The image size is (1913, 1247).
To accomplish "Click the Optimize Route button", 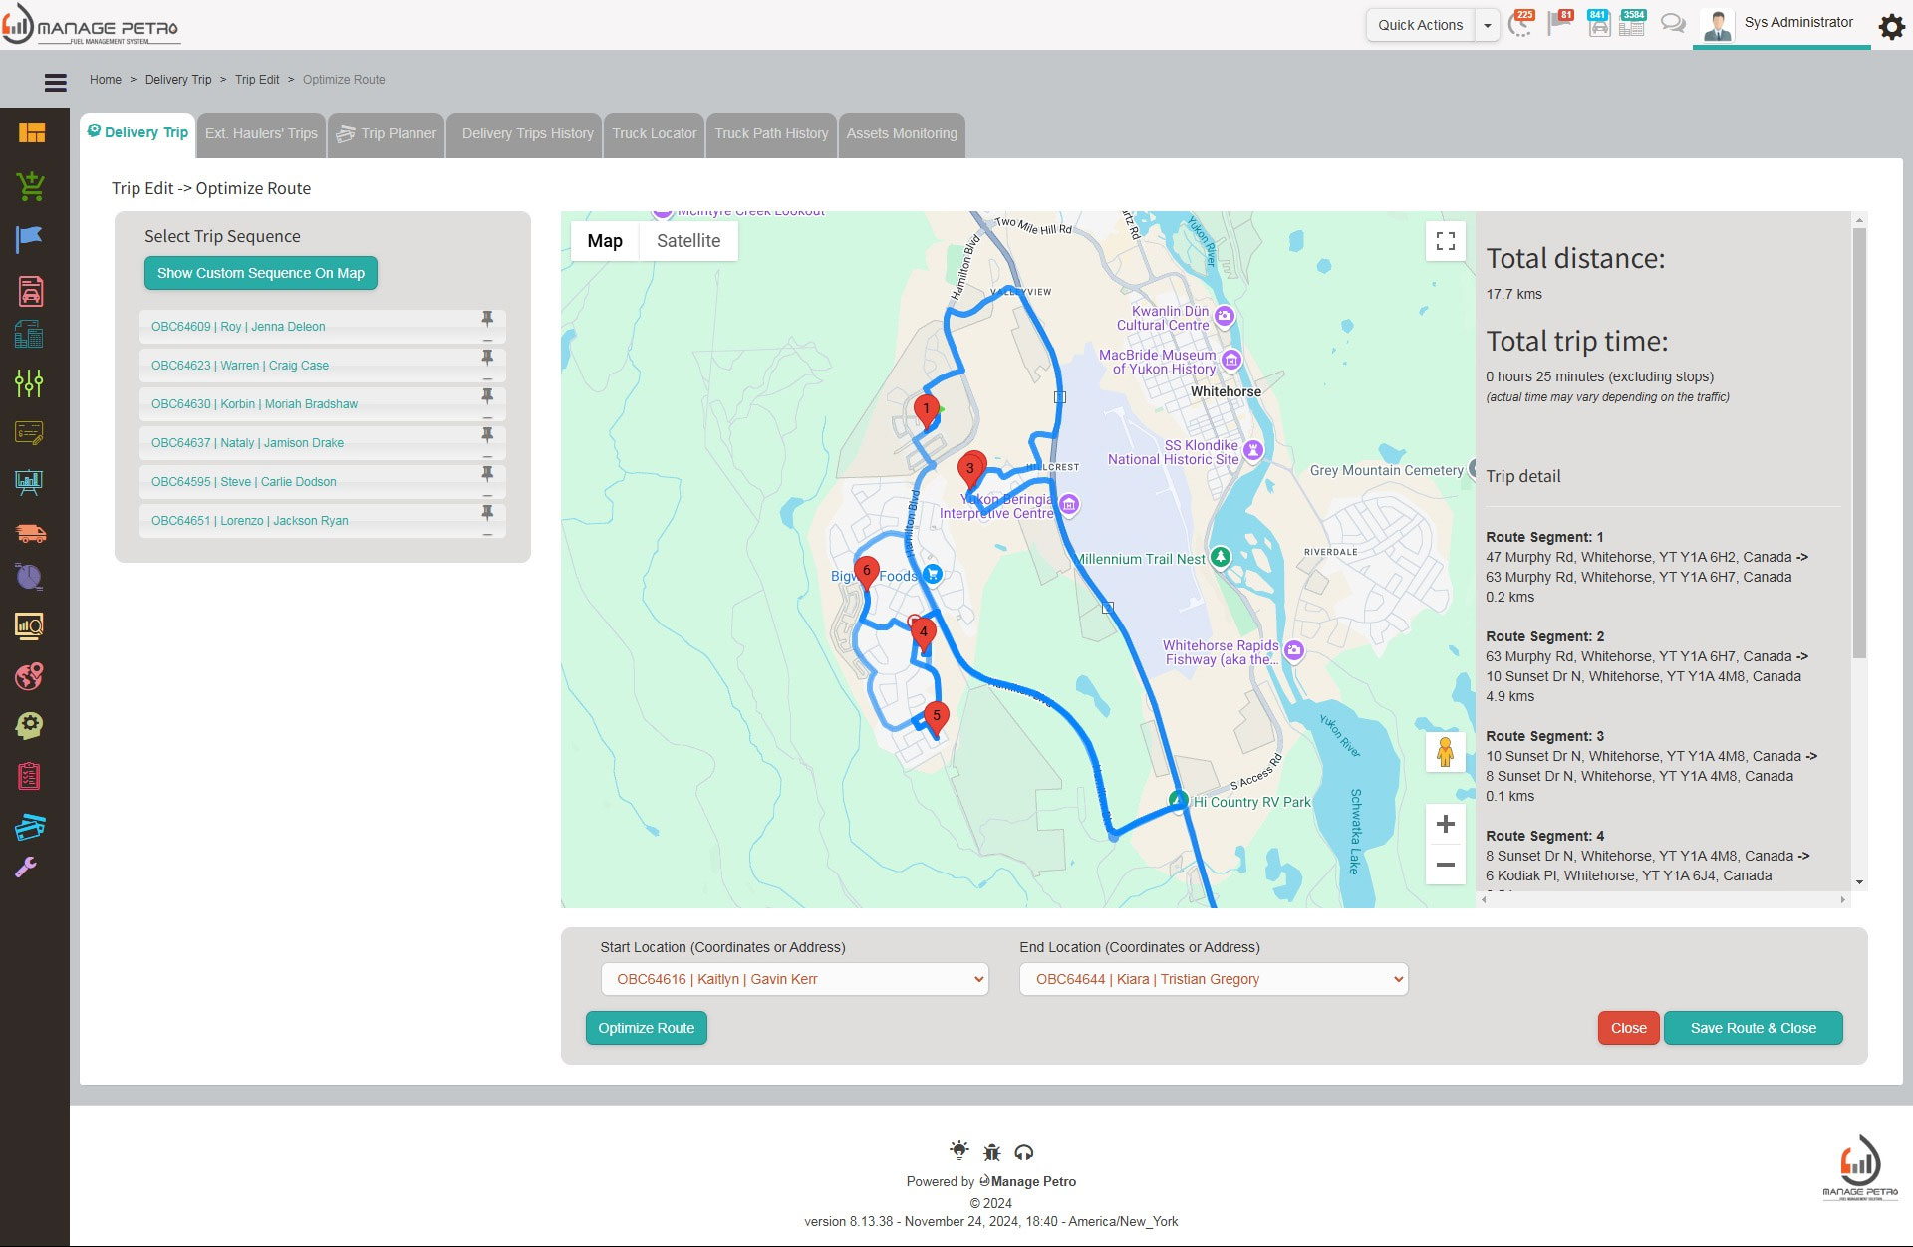I will [x=646, y=1027].
